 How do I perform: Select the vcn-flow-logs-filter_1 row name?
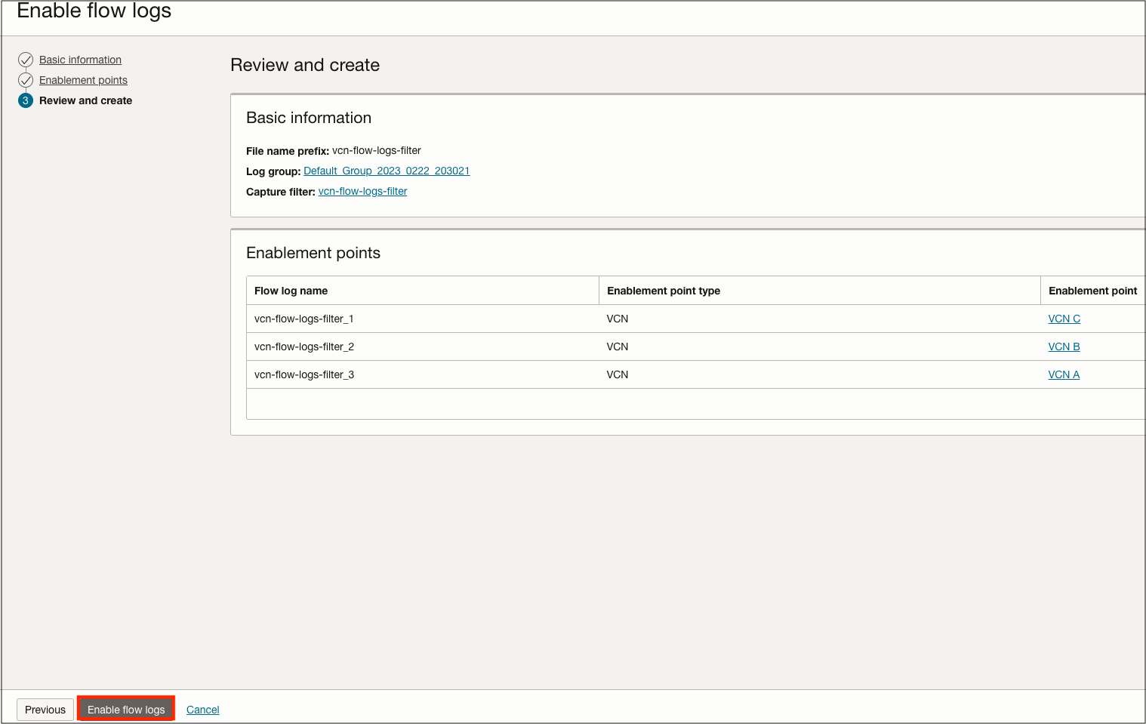[303, 319]
